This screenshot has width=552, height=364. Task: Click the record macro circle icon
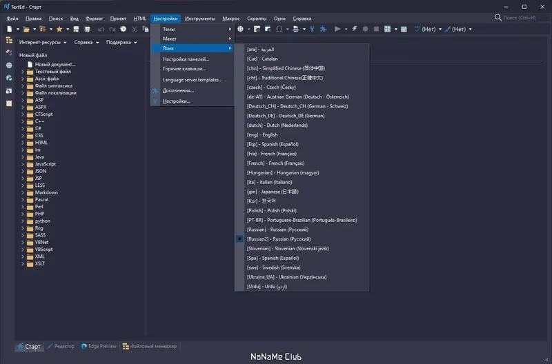(365, 29)
